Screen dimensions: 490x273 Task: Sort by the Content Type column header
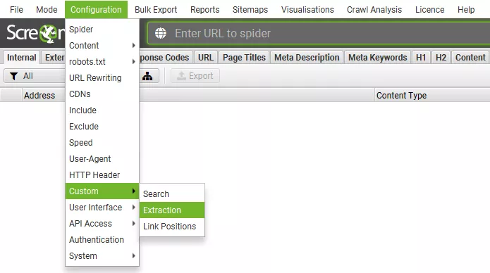432,95
